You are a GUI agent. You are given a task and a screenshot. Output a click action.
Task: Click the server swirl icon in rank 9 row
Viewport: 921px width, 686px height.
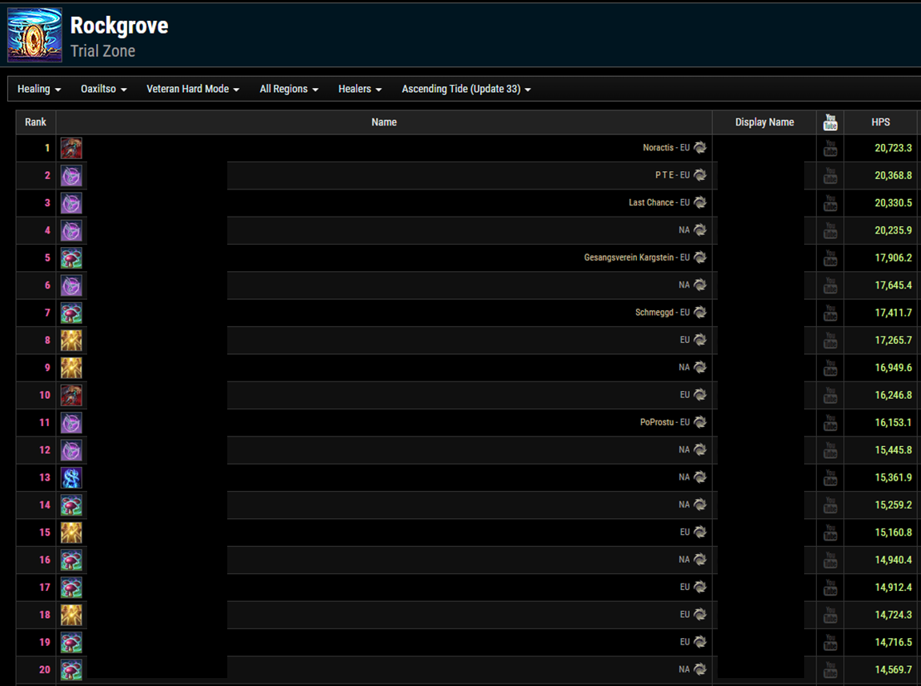(x=700, y=367)
